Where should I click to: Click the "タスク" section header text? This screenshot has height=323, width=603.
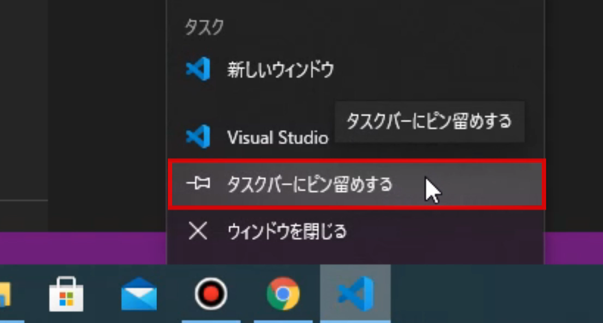204,28
